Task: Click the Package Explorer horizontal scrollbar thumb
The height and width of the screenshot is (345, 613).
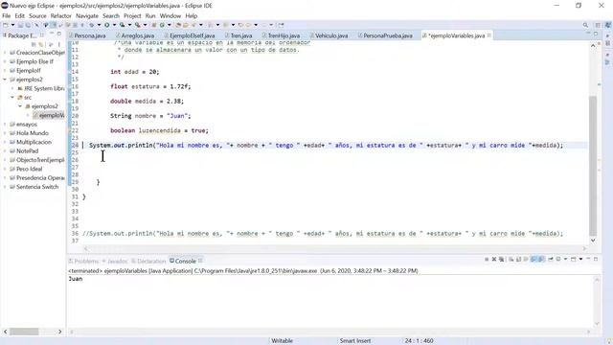Action: coord(24,332)
